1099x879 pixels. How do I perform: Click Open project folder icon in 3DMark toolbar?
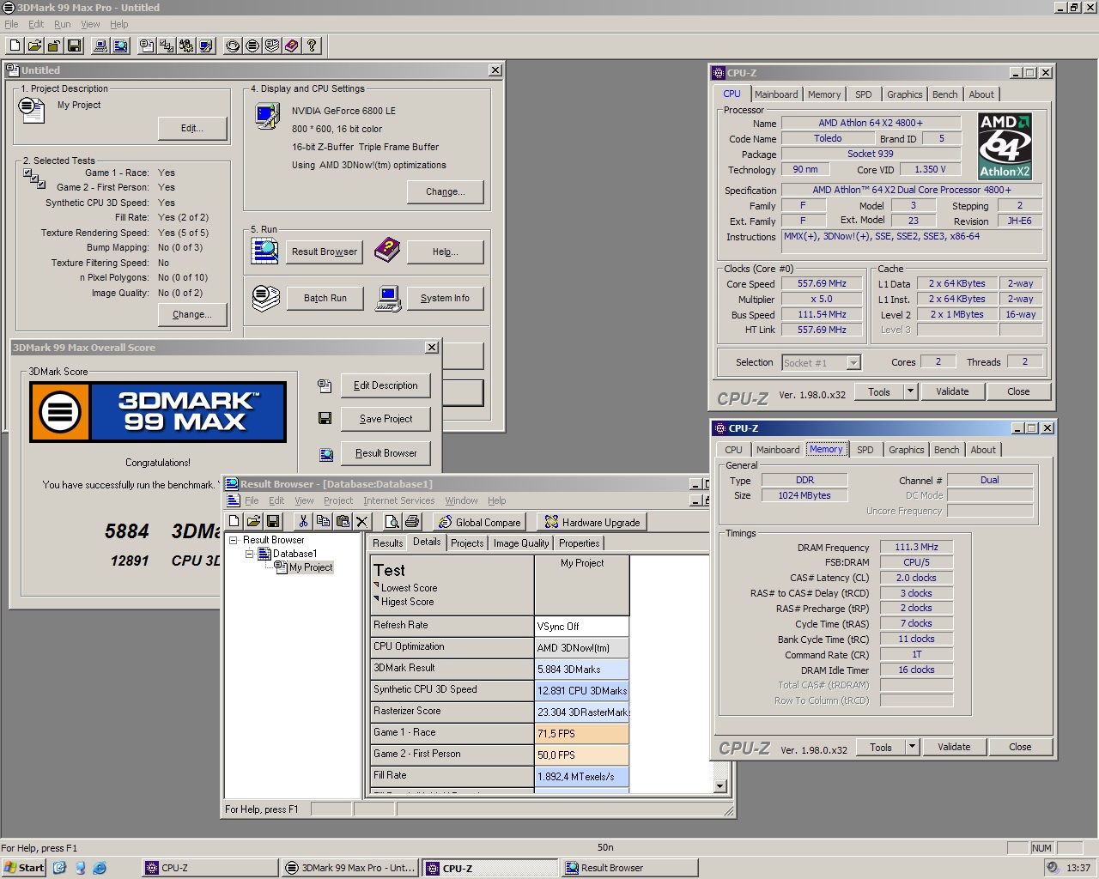[34, 45]
